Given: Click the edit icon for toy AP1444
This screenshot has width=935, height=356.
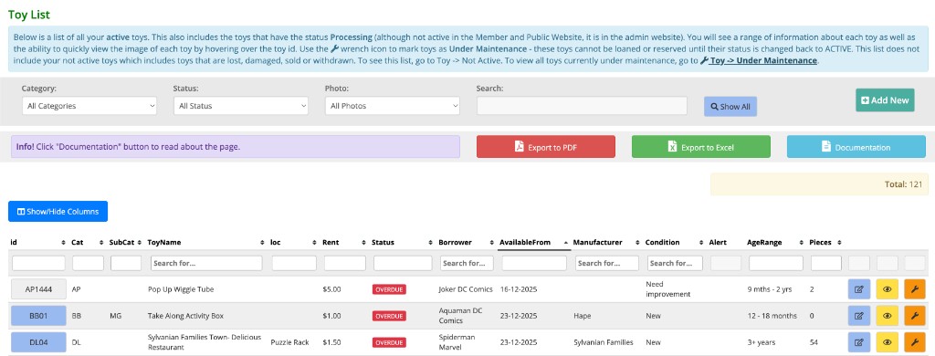Looking at the screenshot, I should pyautogui.click(x=858, y=289).
